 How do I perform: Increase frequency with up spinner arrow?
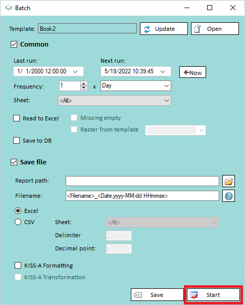click(84, 84)
